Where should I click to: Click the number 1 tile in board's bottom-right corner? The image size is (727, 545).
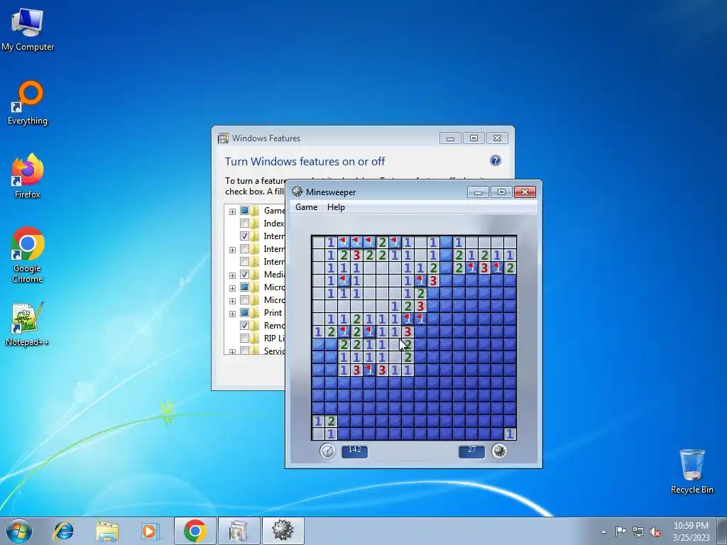[510, 434]
